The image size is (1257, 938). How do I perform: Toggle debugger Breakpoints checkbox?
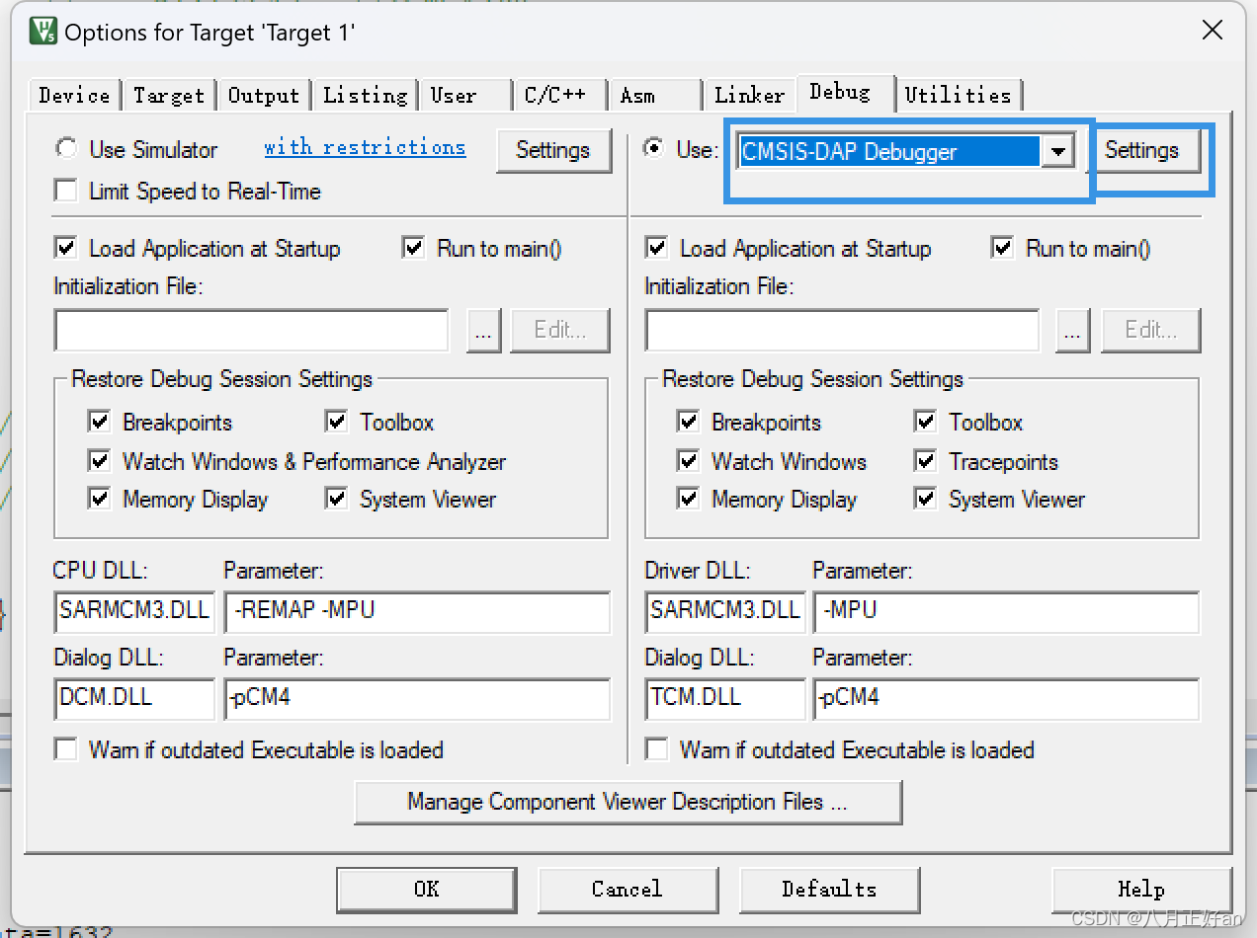point(689,422)
